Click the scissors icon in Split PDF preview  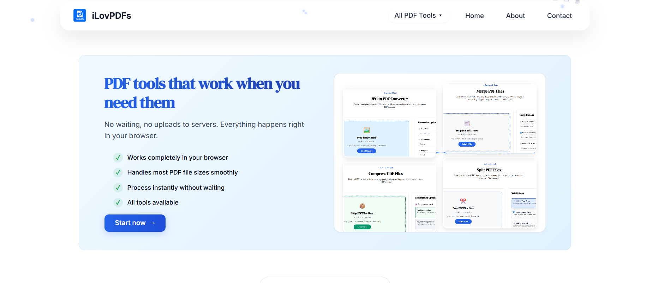click(x=463, y=201)
